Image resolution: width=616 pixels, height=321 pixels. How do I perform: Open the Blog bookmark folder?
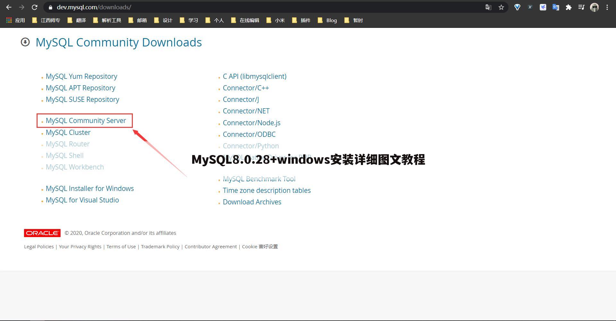(327, 20)
